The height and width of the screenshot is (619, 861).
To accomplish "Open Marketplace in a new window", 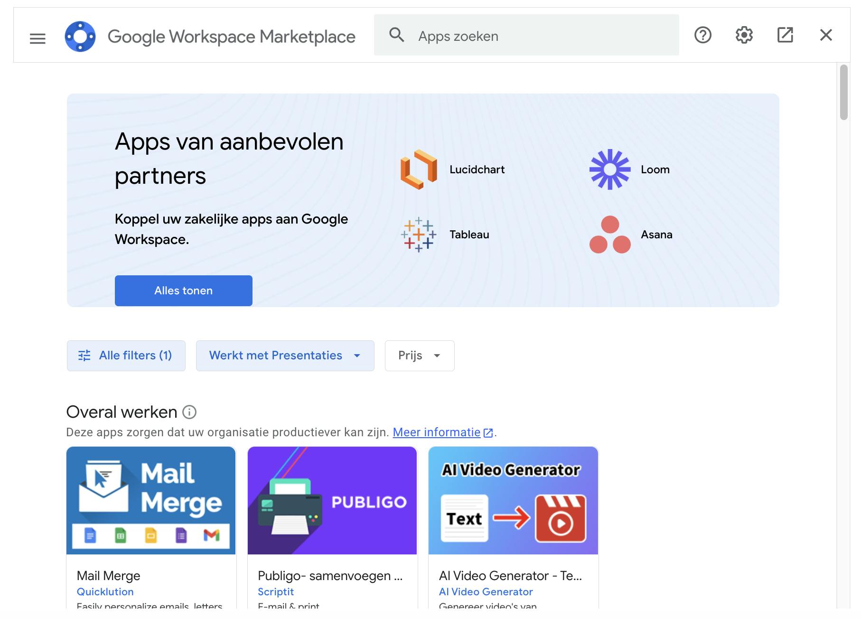I will click(785, 35).
